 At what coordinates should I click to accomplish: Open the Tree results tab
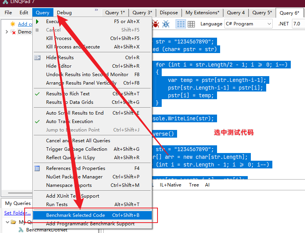[194, 185]
